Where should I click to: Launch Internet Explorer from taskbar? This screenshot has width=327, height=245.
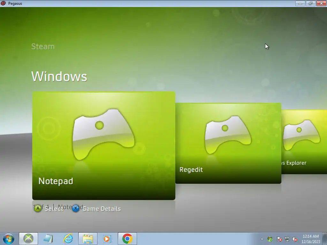pyautogui.click(x=68, y=239)
